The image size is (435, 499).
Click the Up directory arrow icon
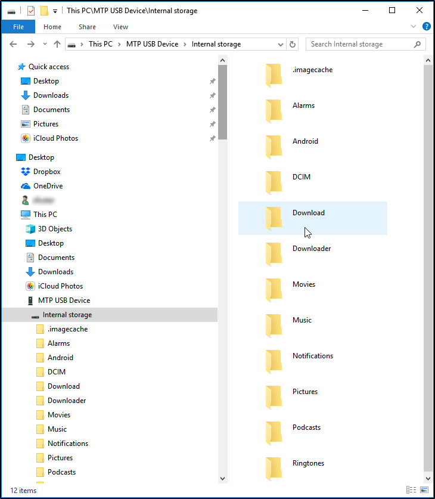[57, 44]
